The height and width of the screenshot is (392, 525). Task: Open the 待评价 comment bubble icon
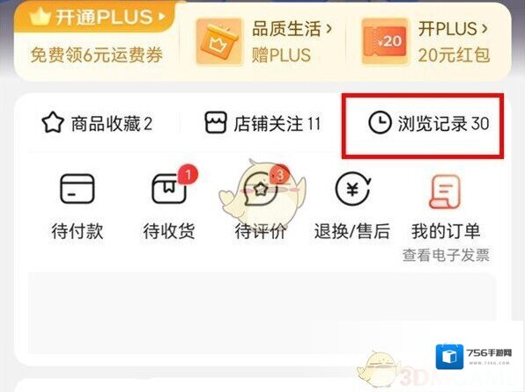point(261,189)
